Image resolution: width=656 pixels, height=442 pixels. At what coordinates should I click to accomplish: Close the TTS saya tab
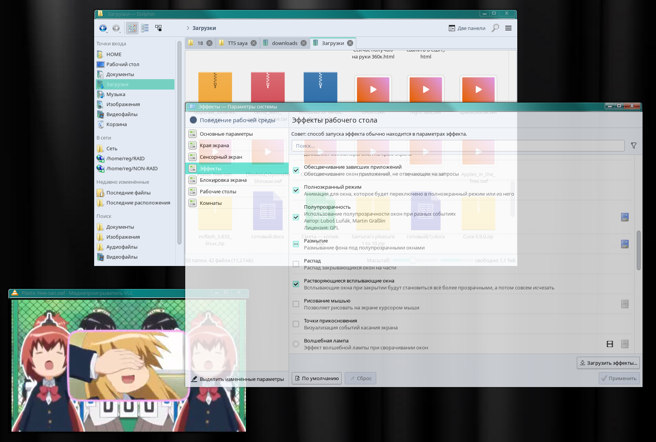click(x=254, y=43)
